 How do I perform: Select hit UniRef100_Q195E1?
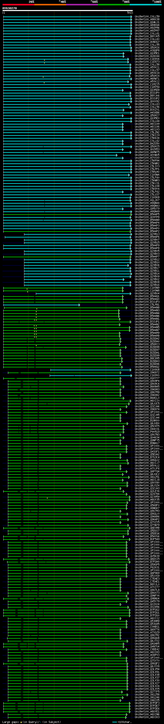[x=147, y=53]
